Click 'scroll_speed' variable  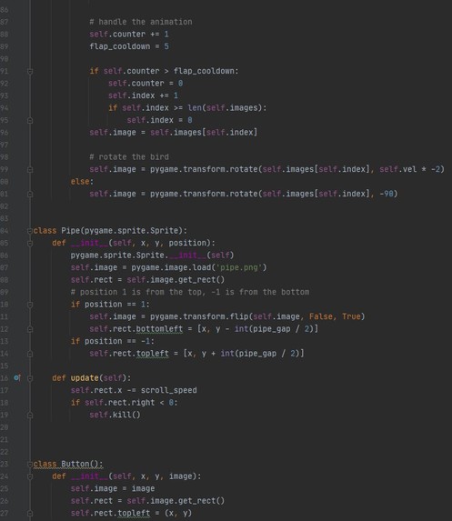coord(168,390)
